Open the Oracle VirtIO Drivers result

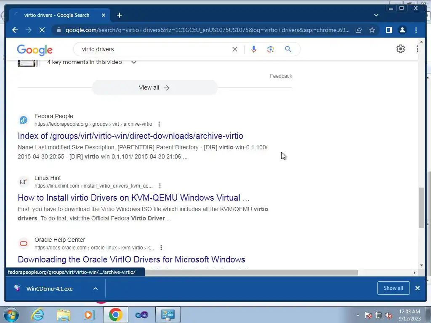click(131, 259)
